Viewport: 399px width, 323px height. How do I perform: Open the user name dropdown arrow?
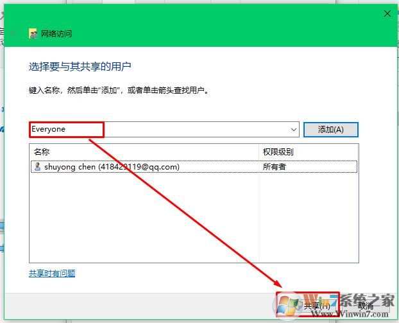tap(294, 130)
